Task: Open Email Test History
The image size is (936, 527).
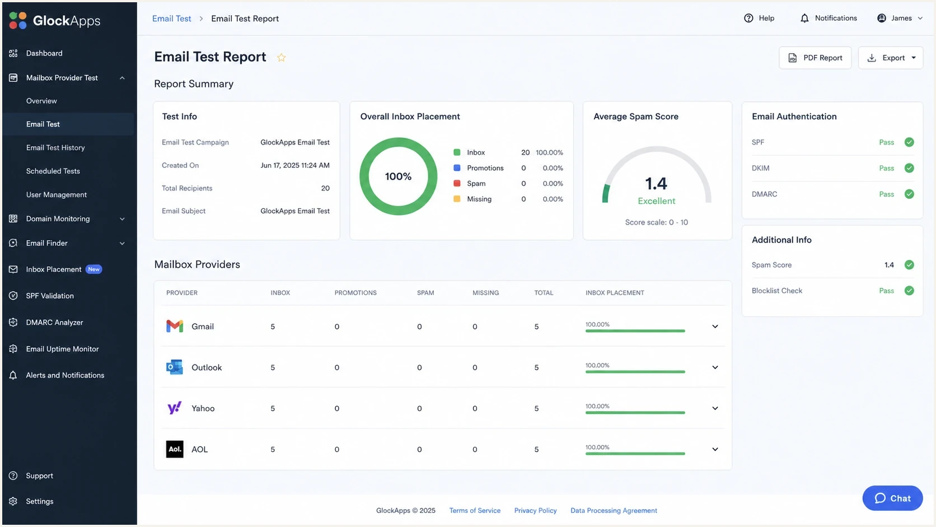Action: [x=55, y=148]
